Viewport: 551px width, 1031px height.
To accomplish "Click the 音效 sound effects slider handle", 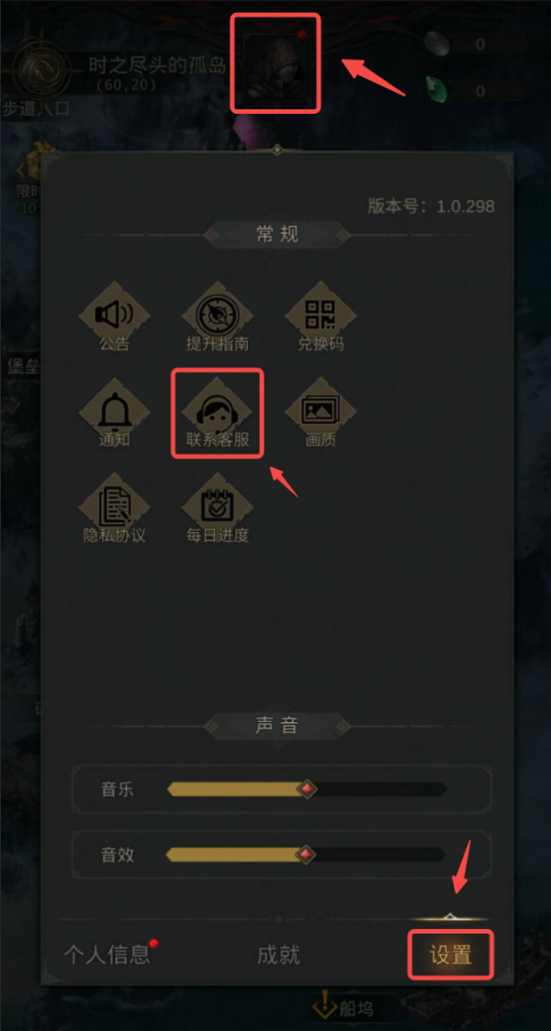I will 305,855.
